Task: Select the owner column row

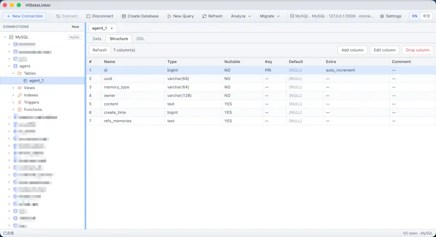Action: 261,96
